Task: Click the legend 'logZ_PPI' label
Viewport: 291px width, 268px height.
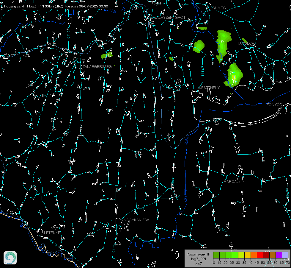Action: click(198, 259)
